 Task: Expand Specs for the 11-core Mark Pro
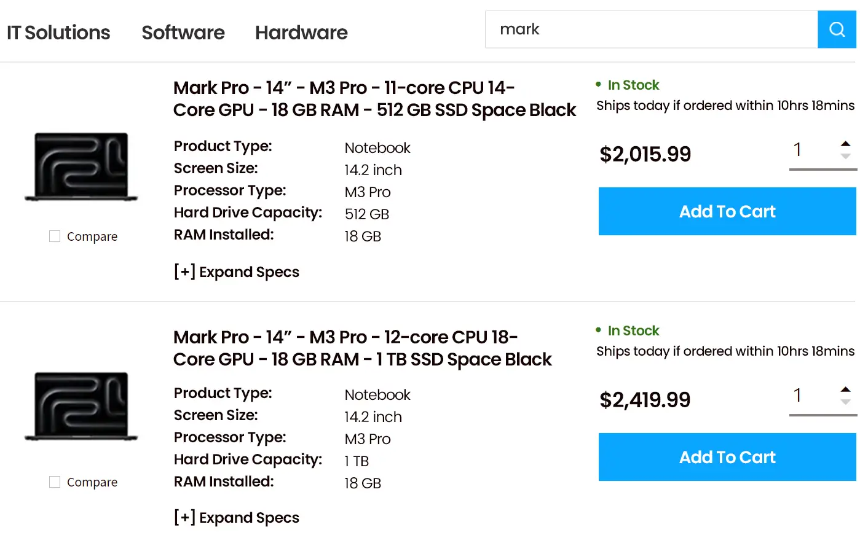click(237, 272)
